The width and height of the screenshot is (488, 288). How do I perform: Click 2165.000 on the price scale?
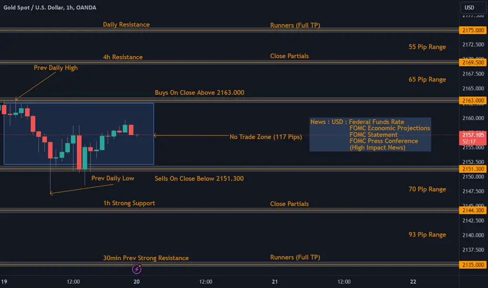click(x=473, y=88)
